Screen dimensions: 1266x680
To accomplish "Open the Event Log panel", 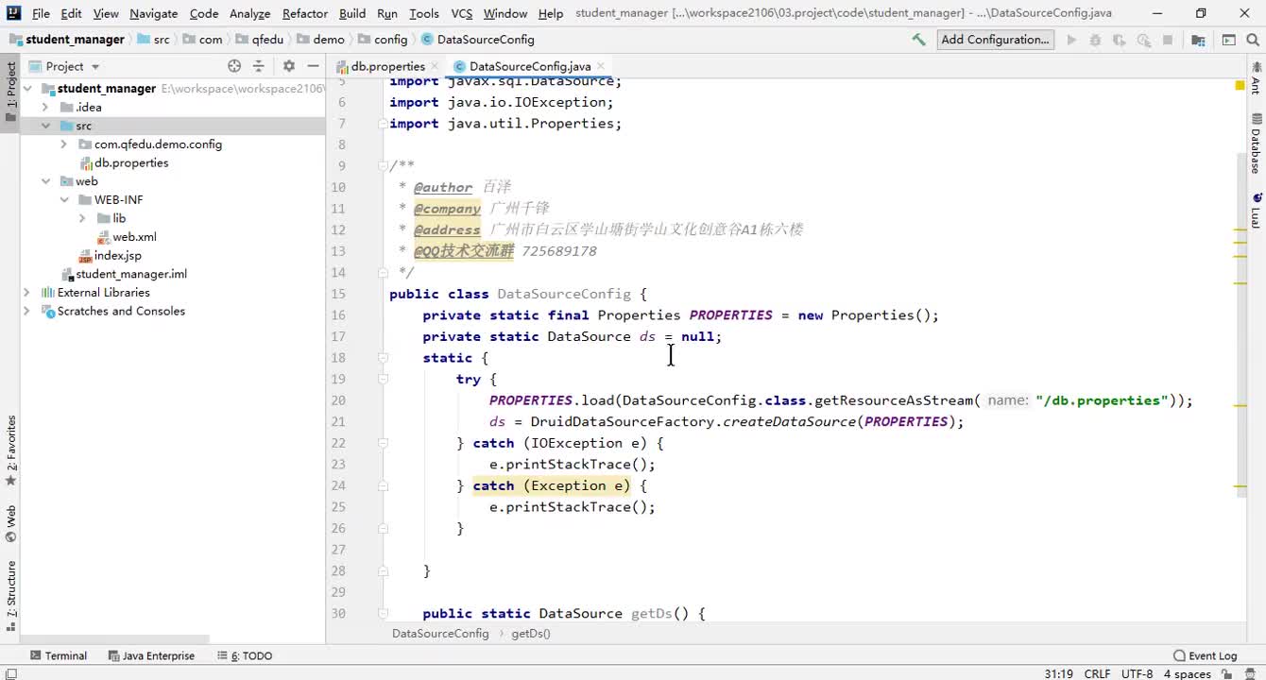I will 1206,655.
